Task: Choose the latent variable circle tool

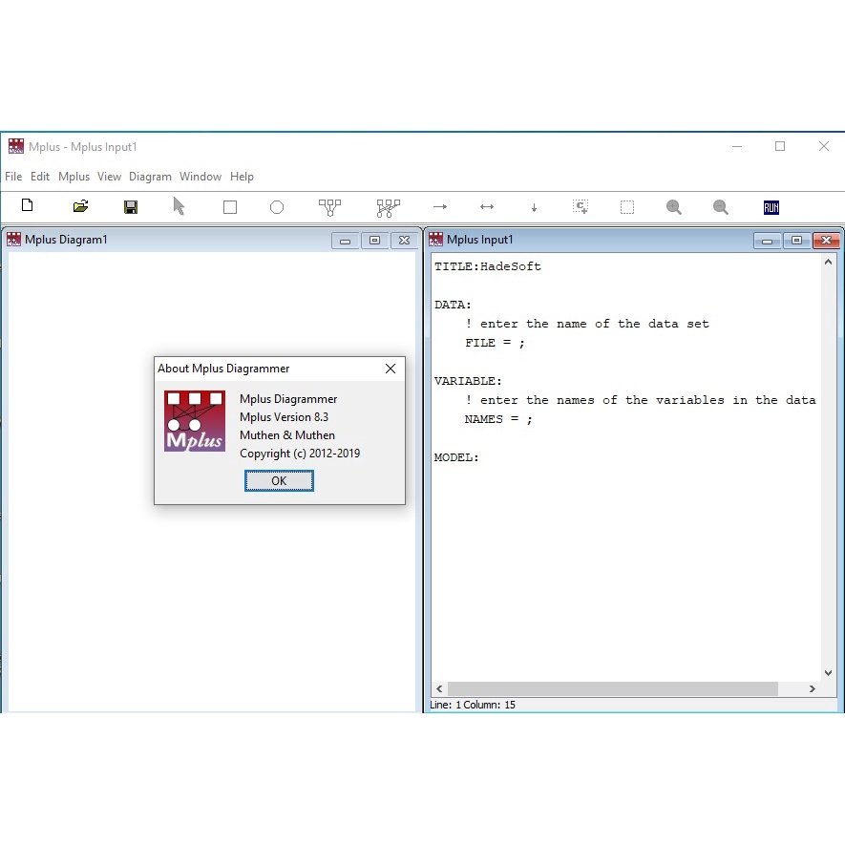Action: pos(277,207)
